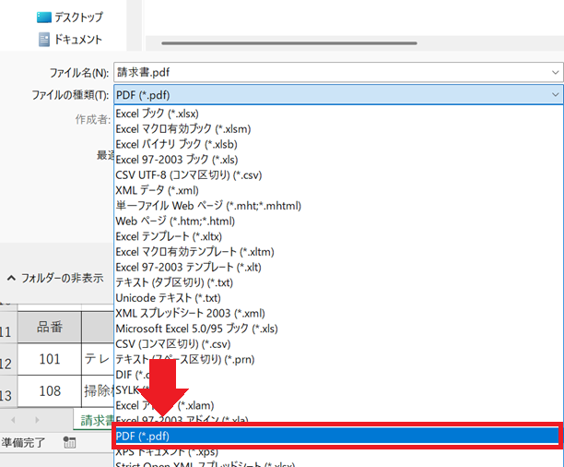Click the Desktop folder icon in the sidebar
This screenshot has height=467, width=564.
point(44,17)
